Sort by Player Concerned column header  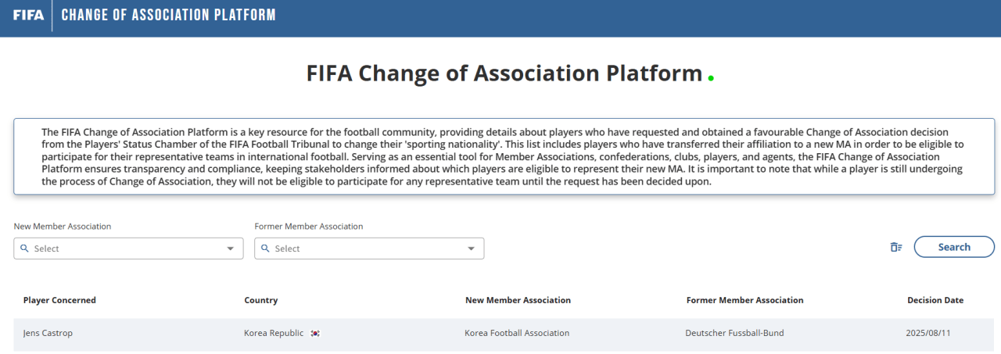point(59,300)
